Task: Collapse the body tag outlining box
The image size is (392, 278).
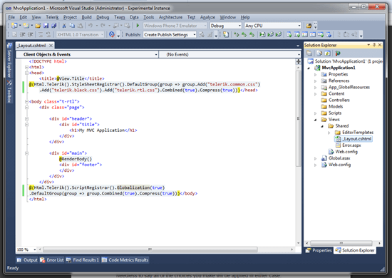Action: (x=26, y=102)
